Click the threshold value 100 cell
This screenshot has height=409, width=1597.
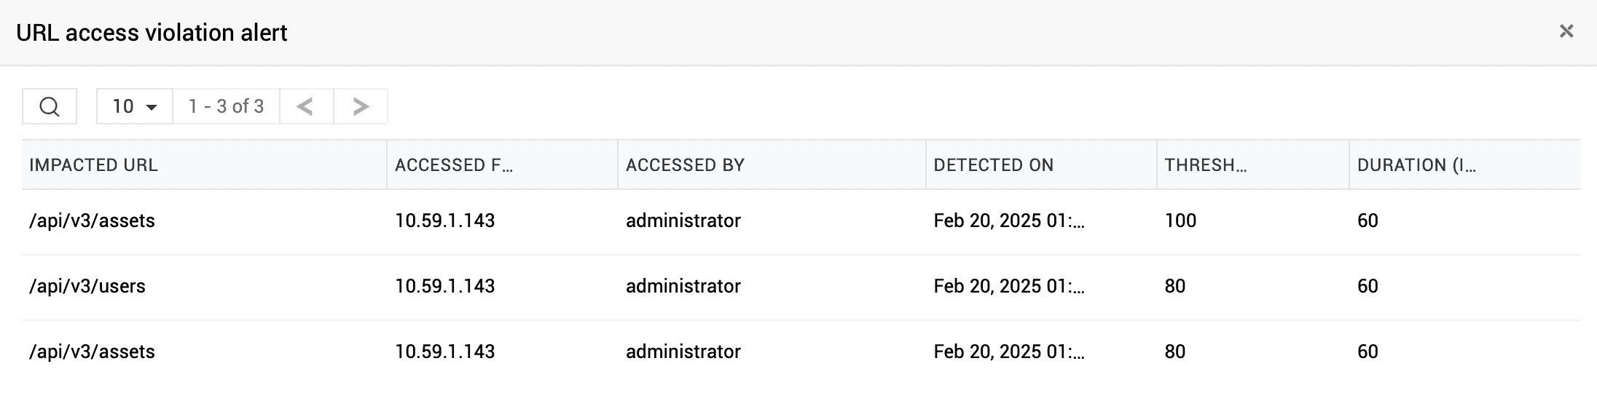tap(1180, 221)
